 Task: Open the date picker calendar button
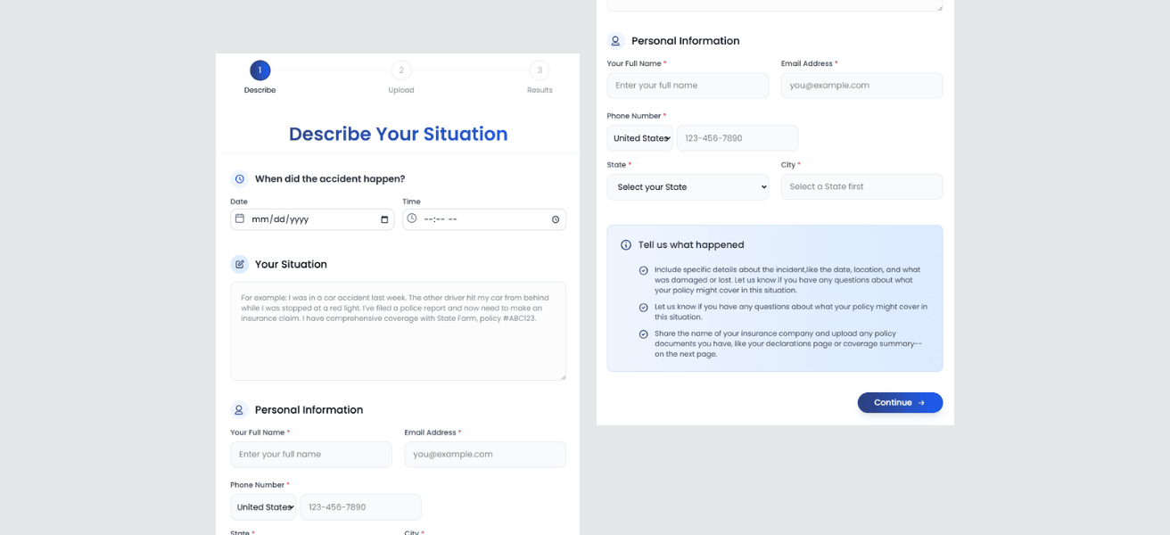(x=384, y=219)
